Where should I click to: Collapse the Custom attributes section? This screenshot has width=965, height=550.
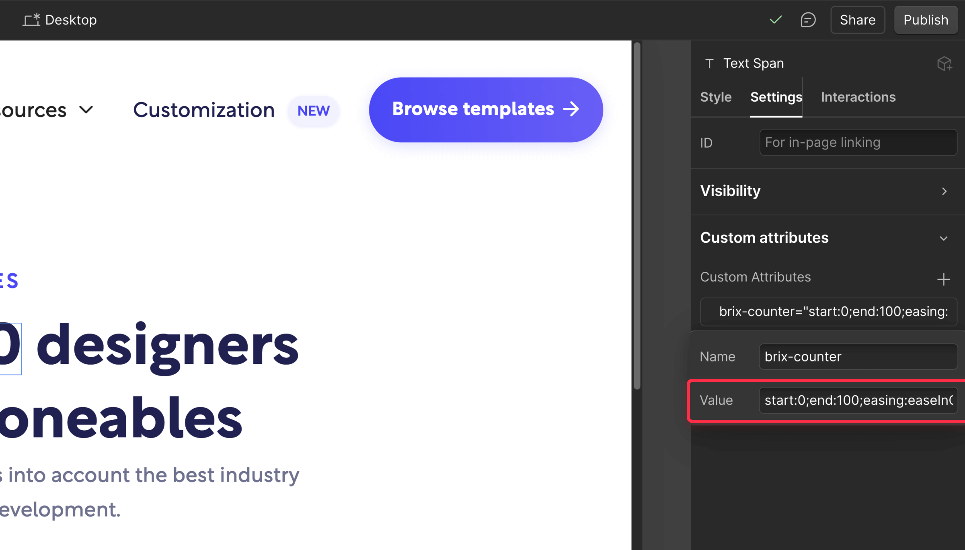(827, 238)
